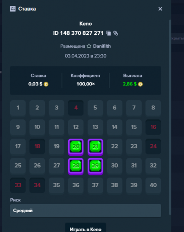
Task: Click keno tile number 30
Action: tap(114, 166)
